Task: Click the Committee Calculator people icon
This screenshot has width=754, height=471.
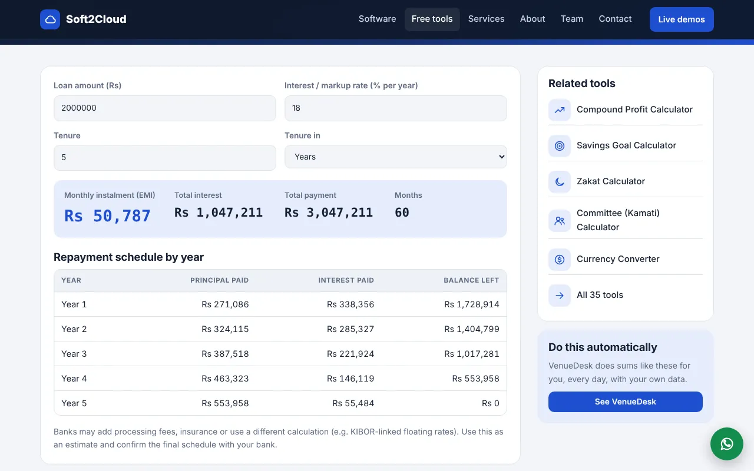Action: click(x=560, y=221)
